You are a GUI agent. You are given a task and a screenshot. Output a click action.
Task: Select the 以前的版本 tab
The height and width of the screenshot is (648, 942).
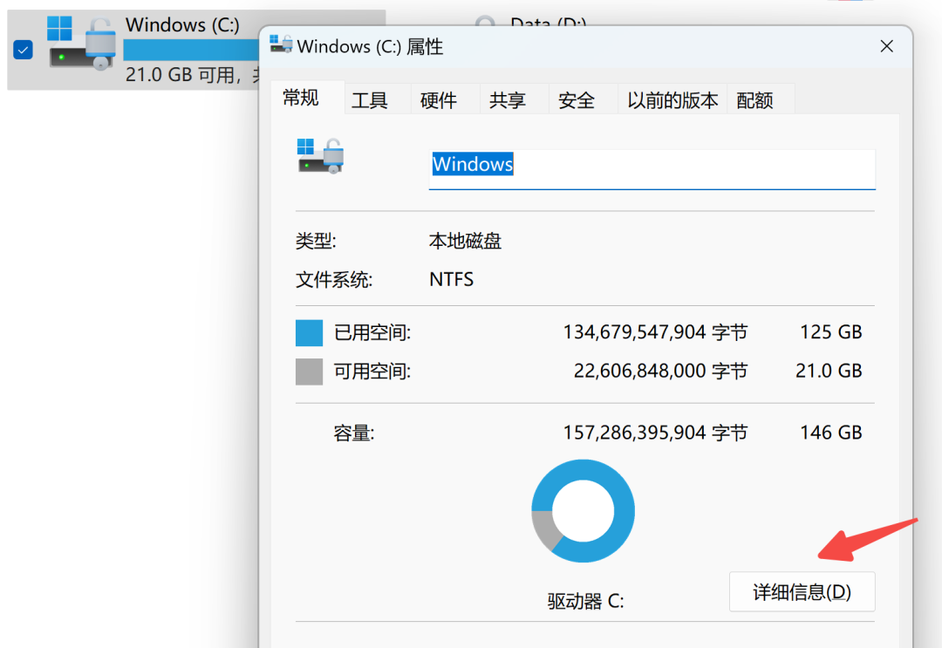[672, 99]
